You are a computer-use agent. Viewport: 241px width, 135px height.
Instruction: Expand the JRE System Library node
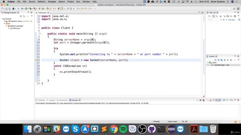click(5, 21)
